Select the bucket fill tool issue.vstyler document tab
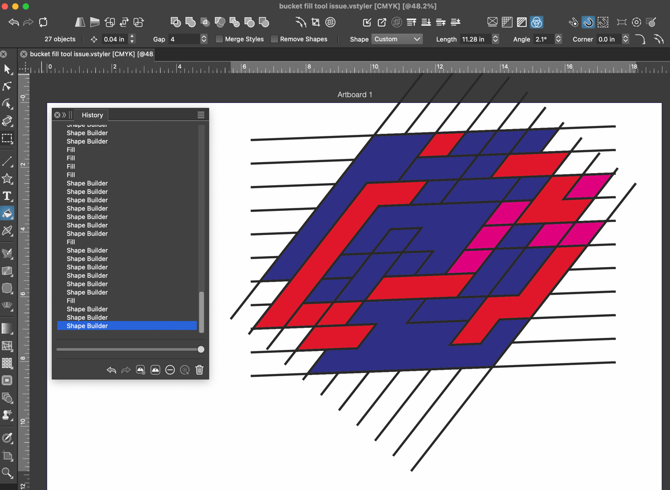The image size is (670, 490). [x=91, y=54]
